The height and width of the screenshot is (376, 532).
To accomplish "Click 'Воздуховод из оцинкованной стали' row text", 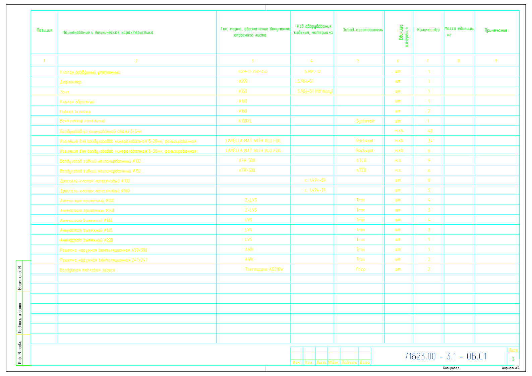I will coord(101,132).
